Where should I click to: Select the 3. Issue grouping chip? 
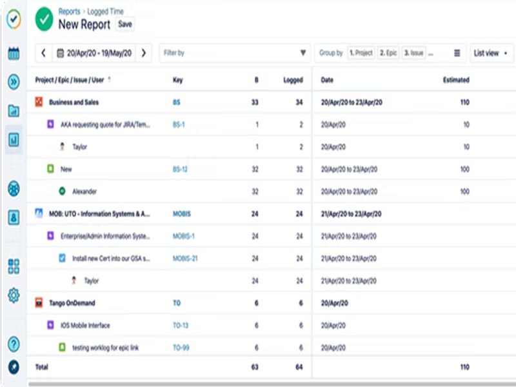click(413, 52)
